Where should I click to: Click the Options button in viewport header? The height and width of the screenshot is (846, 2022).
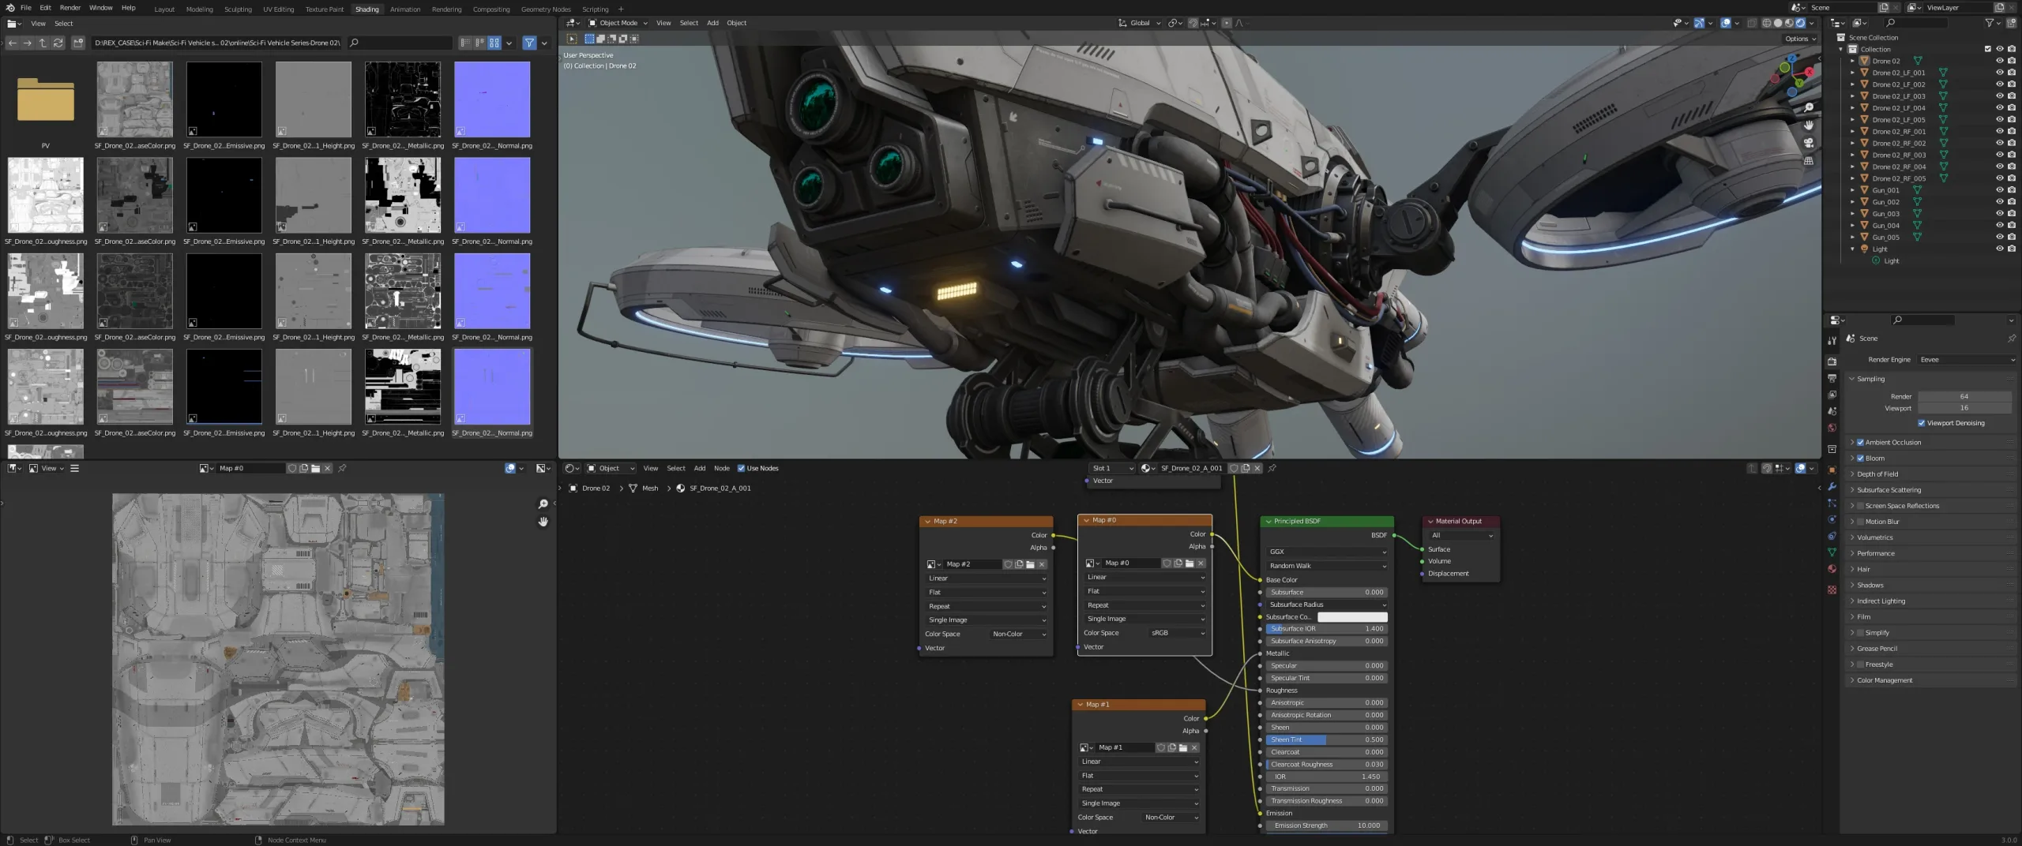(1798, 38)
